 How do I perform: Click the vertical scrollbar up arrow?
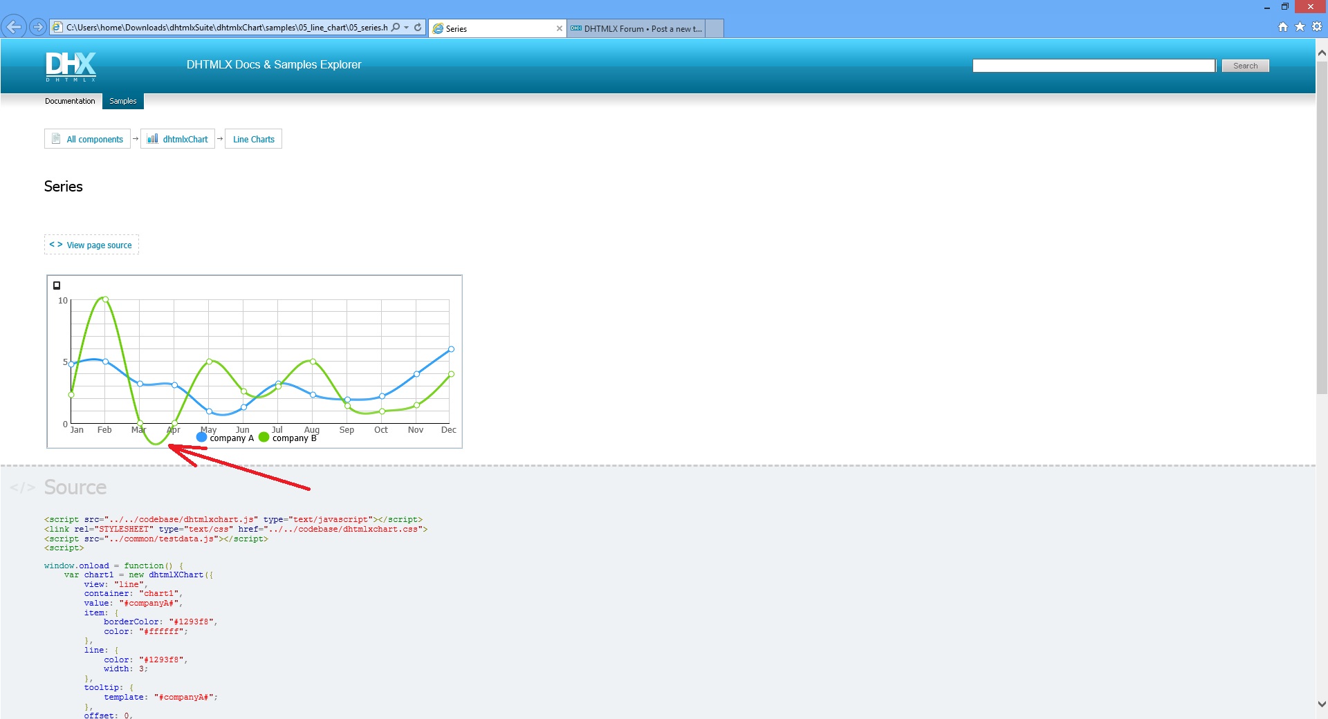(x=1322, y=53)
